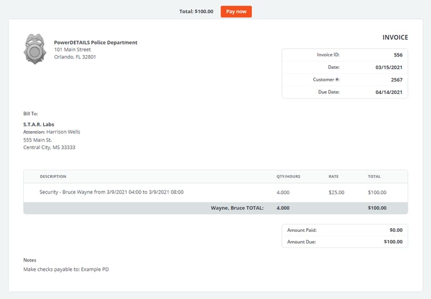431x299 pixels.
Task: Select the PowerDETAILS Police Department name
Action: 95,43
